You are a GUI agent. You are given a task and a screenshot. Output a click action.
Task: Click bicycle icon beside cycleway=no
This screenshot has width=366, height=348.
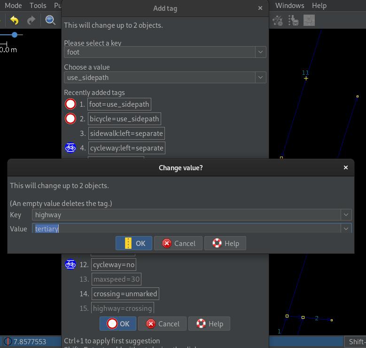(x=70, y=265)
